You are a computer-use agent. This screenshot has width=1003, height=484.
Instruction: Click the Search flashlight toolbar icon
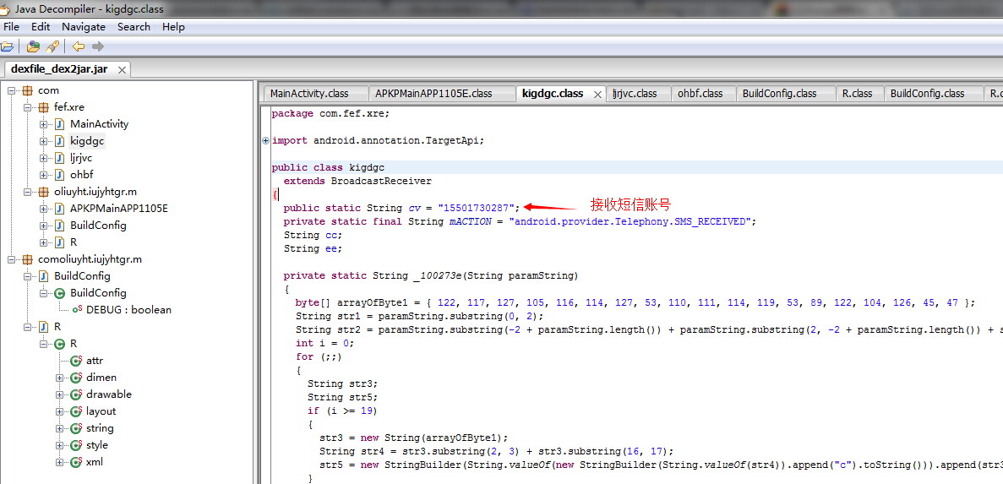[x=52, y=46]
